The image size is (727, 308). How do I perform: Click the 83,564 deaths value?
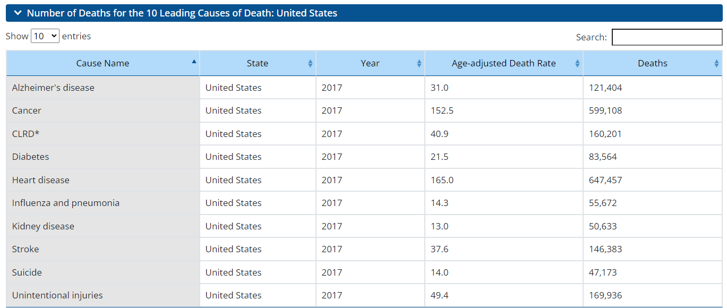pyautogui.click(x=603, y=157)
